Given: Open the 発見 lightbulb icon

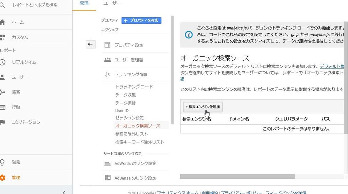Looking at the screenshot, I should tap(3, 162).
